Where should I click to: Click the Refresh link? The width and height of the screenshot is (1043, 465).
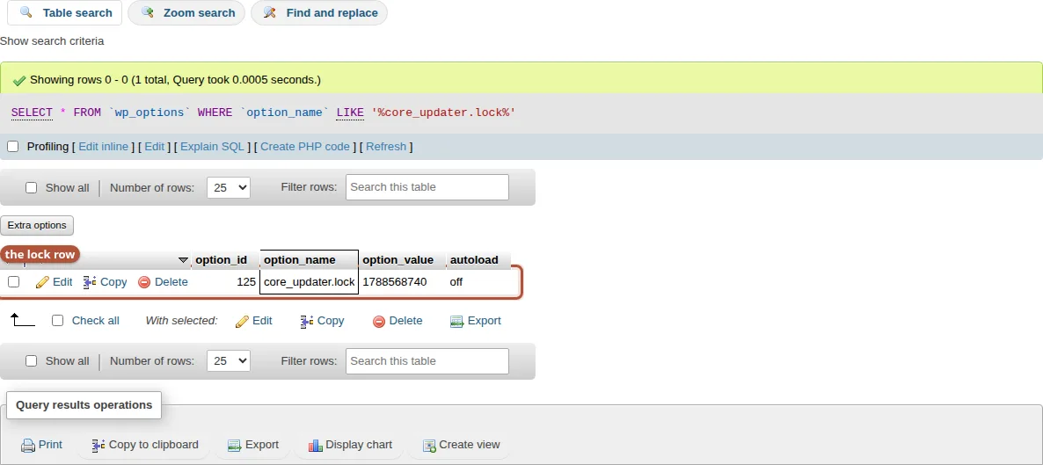386,146
